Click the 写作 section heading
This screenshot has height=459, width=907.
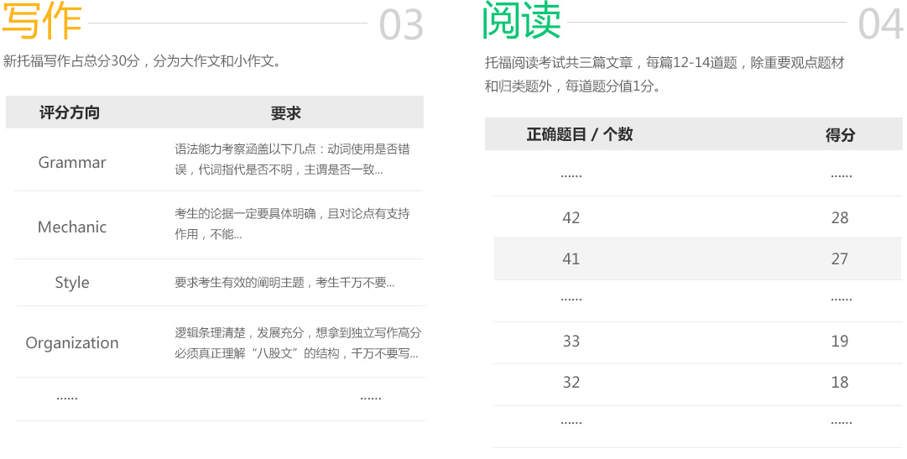42,22
